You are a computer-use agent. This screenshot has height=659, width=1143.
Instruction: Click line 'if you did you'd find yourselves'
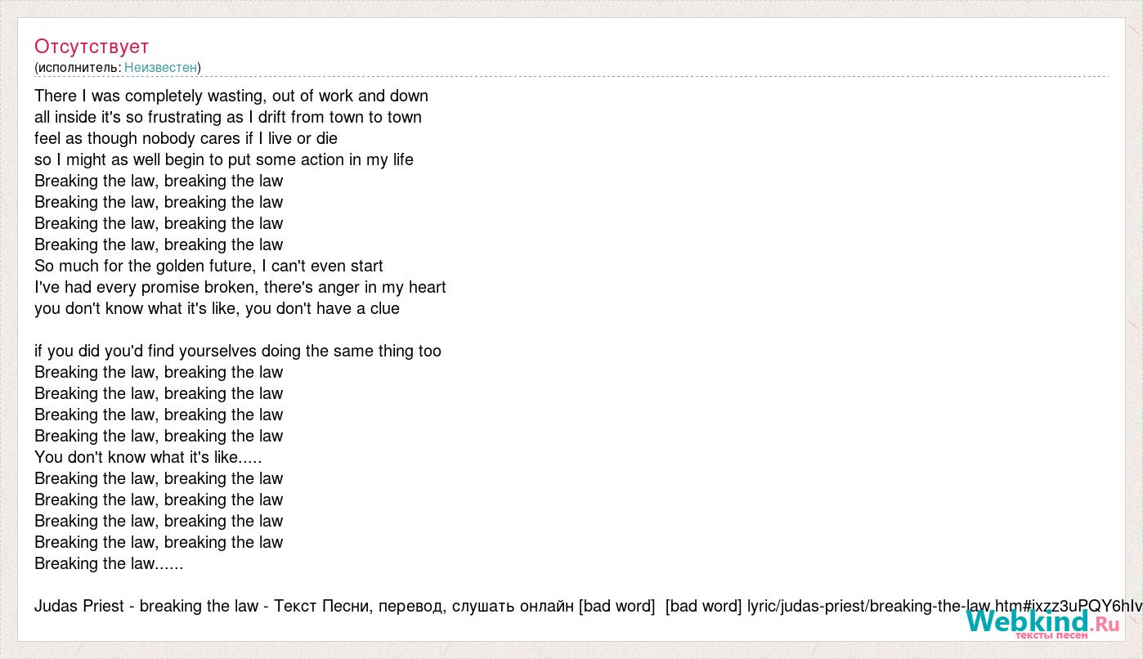click(238, 351)
